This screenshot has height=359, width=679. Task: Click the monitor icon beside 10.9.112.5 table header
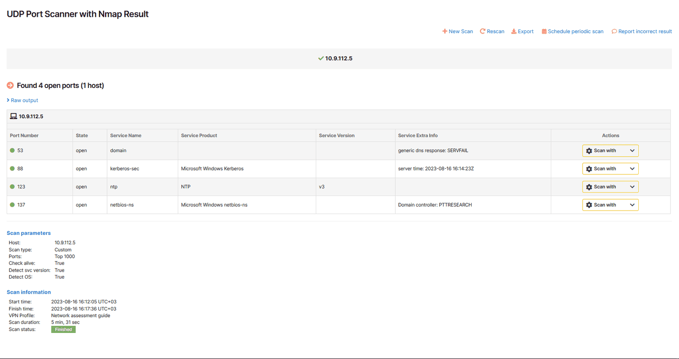13,116
